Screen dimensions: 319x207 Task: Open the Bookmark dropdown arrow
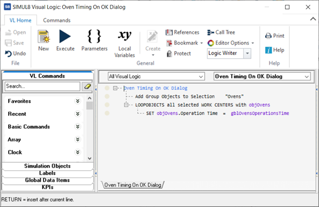click(x=201, y=43)
